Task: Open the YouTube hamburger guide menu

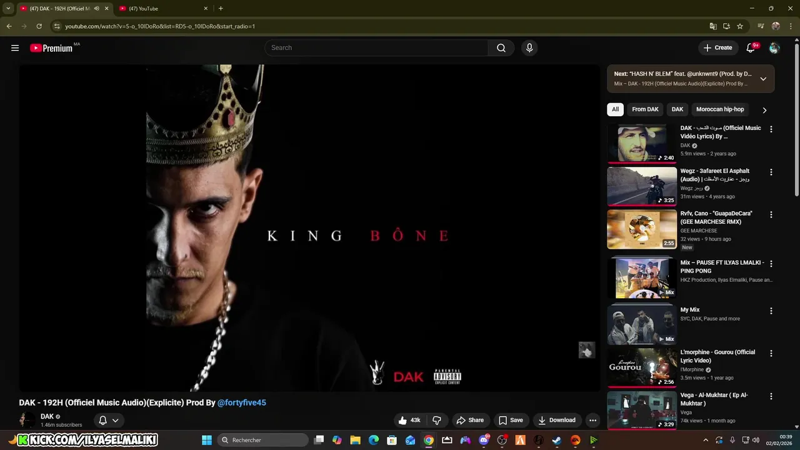Action: click(x=15, y=47)
